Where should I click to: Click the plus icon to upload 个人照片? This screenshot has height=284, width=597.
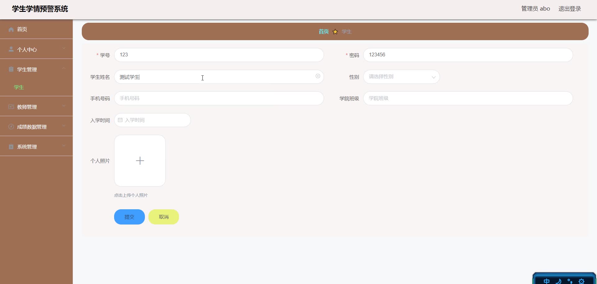click(x=140, y=161)
